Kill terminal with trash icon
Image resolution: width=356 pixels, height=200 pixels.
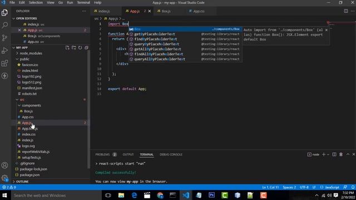point(341,154)
